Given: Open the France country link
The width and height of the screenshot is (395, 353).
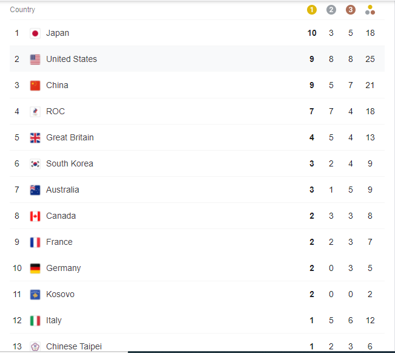Looking at the screenshot, I should (x=59, y=242).
